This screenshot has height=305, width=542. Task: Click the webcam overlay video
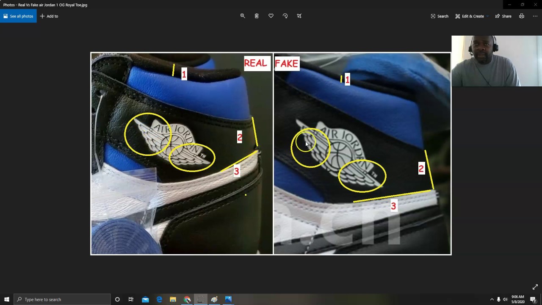tap(497, 61)
